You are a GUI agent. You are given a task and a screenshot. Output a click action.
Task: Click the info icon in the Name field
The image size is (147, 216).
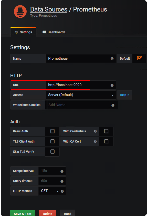pos(112,59)
